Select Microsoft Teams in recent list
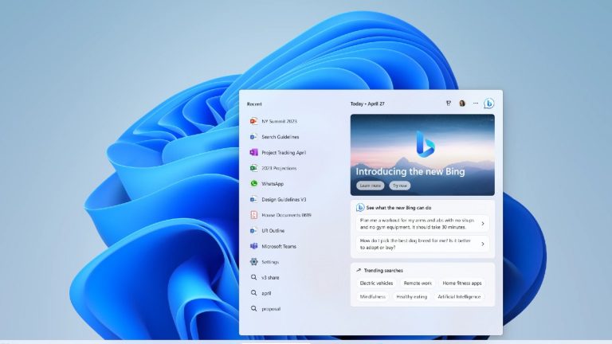612x344 pixels. coord(279,246)
